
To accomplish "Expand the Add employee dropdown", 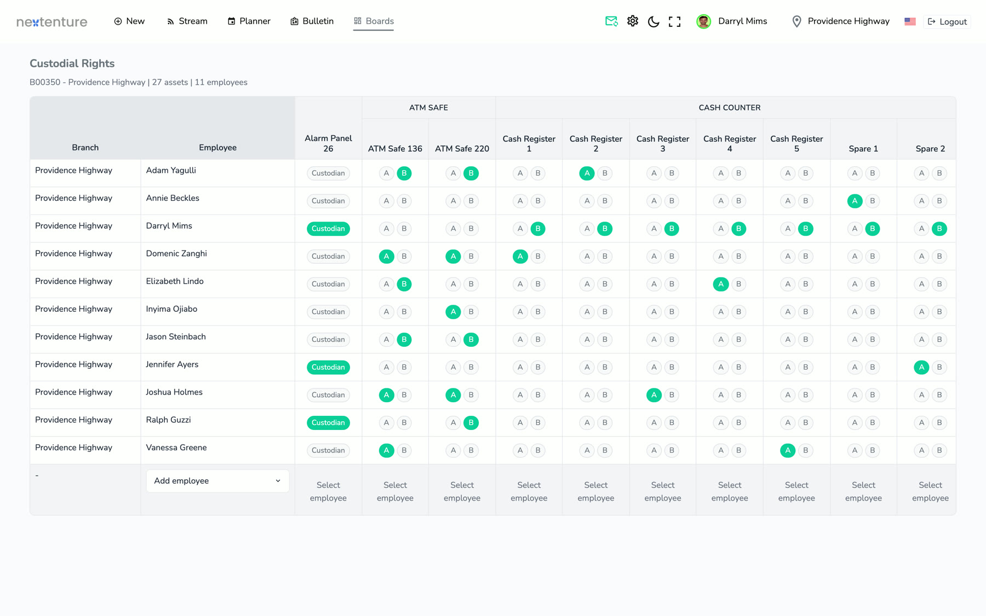I will click(x=217, y=481).
